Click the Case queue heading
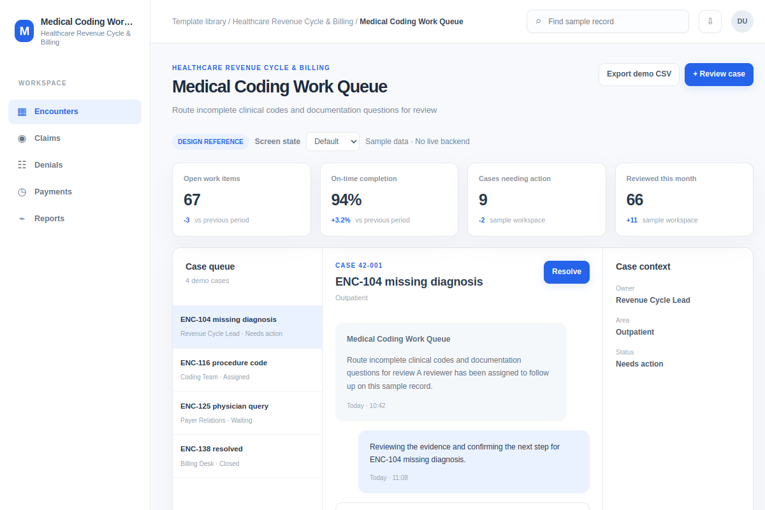The width and height of the screenshot is (765, 510). coord(210,266)
